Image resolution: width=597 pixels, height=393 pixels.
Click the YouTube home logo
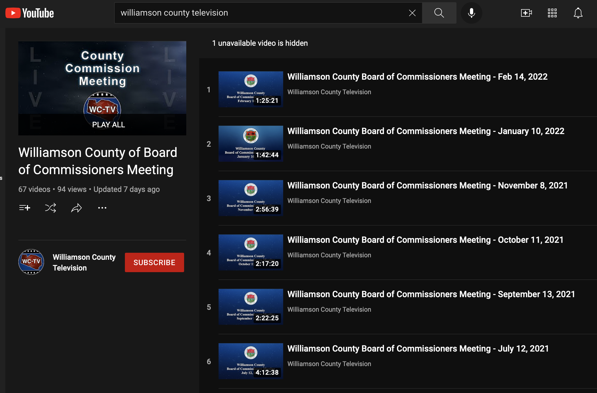point(30,13)
